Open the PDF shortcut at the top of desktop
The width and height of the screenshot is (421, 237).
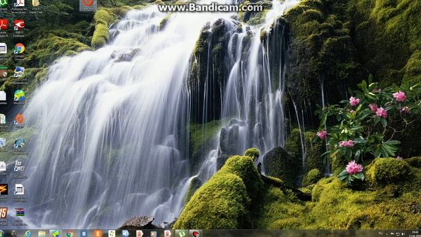(19, 7)
